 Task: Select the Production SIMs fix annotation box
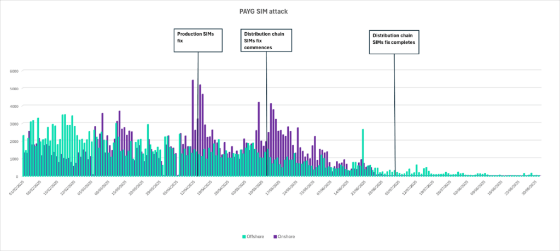pos(198,40)
